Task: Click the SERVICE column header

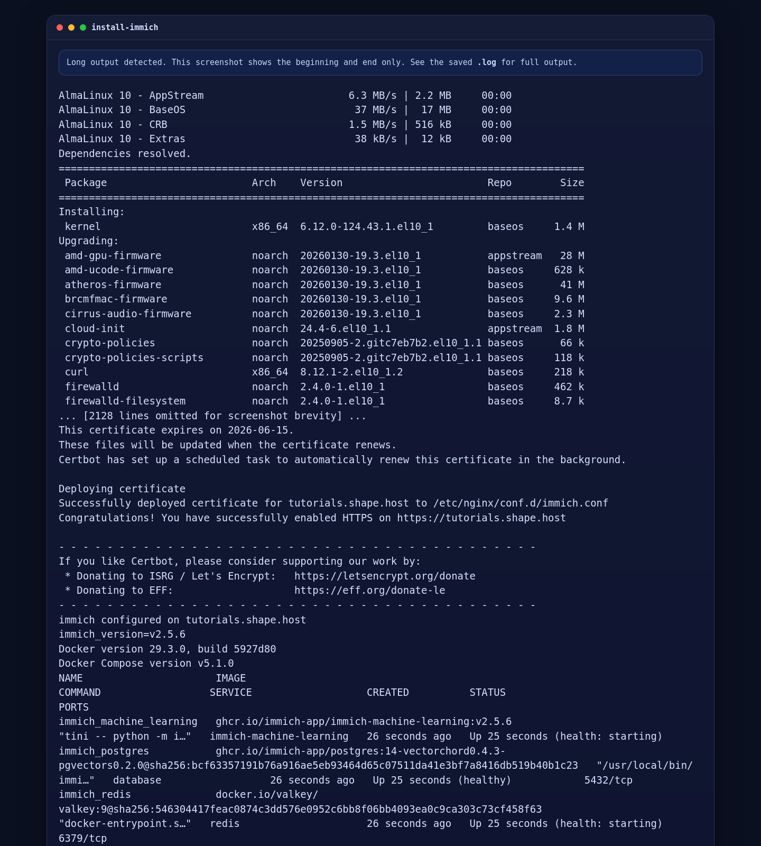Action: click(x=231, y=693)
